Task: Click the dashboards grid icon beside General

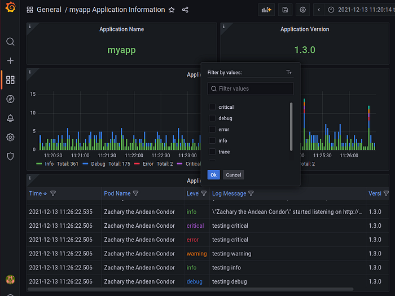Action: click(x=30, y=10)
